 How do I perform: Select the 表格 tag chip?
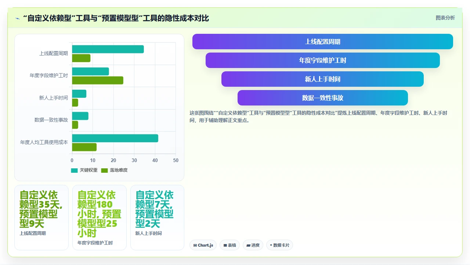pyautogui.click(x=229, y=245)
